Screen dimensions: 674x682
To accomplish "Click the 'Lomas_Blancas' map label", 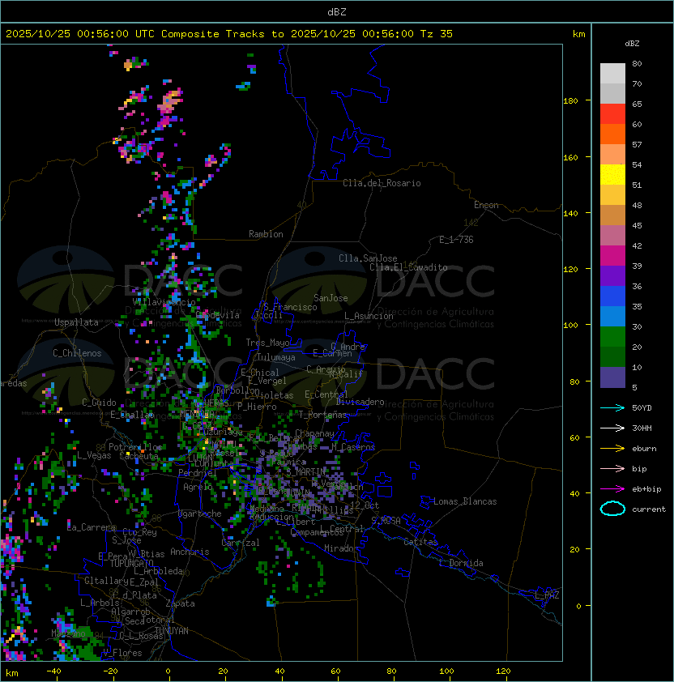I will (465, 501).
